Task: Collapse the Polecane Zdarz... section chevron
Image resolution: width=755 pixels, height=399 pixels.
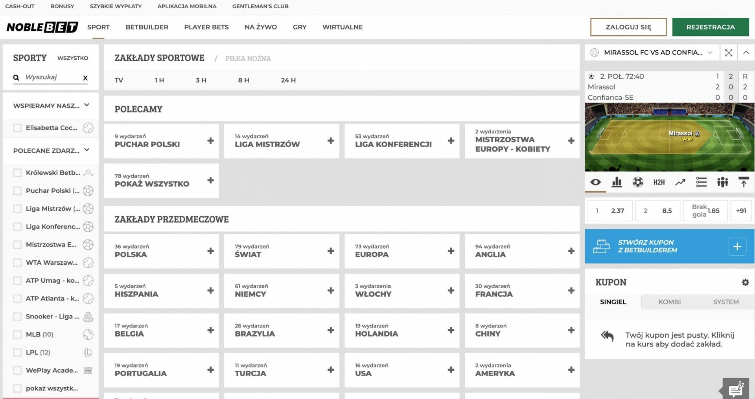Action: pos(87,150)
